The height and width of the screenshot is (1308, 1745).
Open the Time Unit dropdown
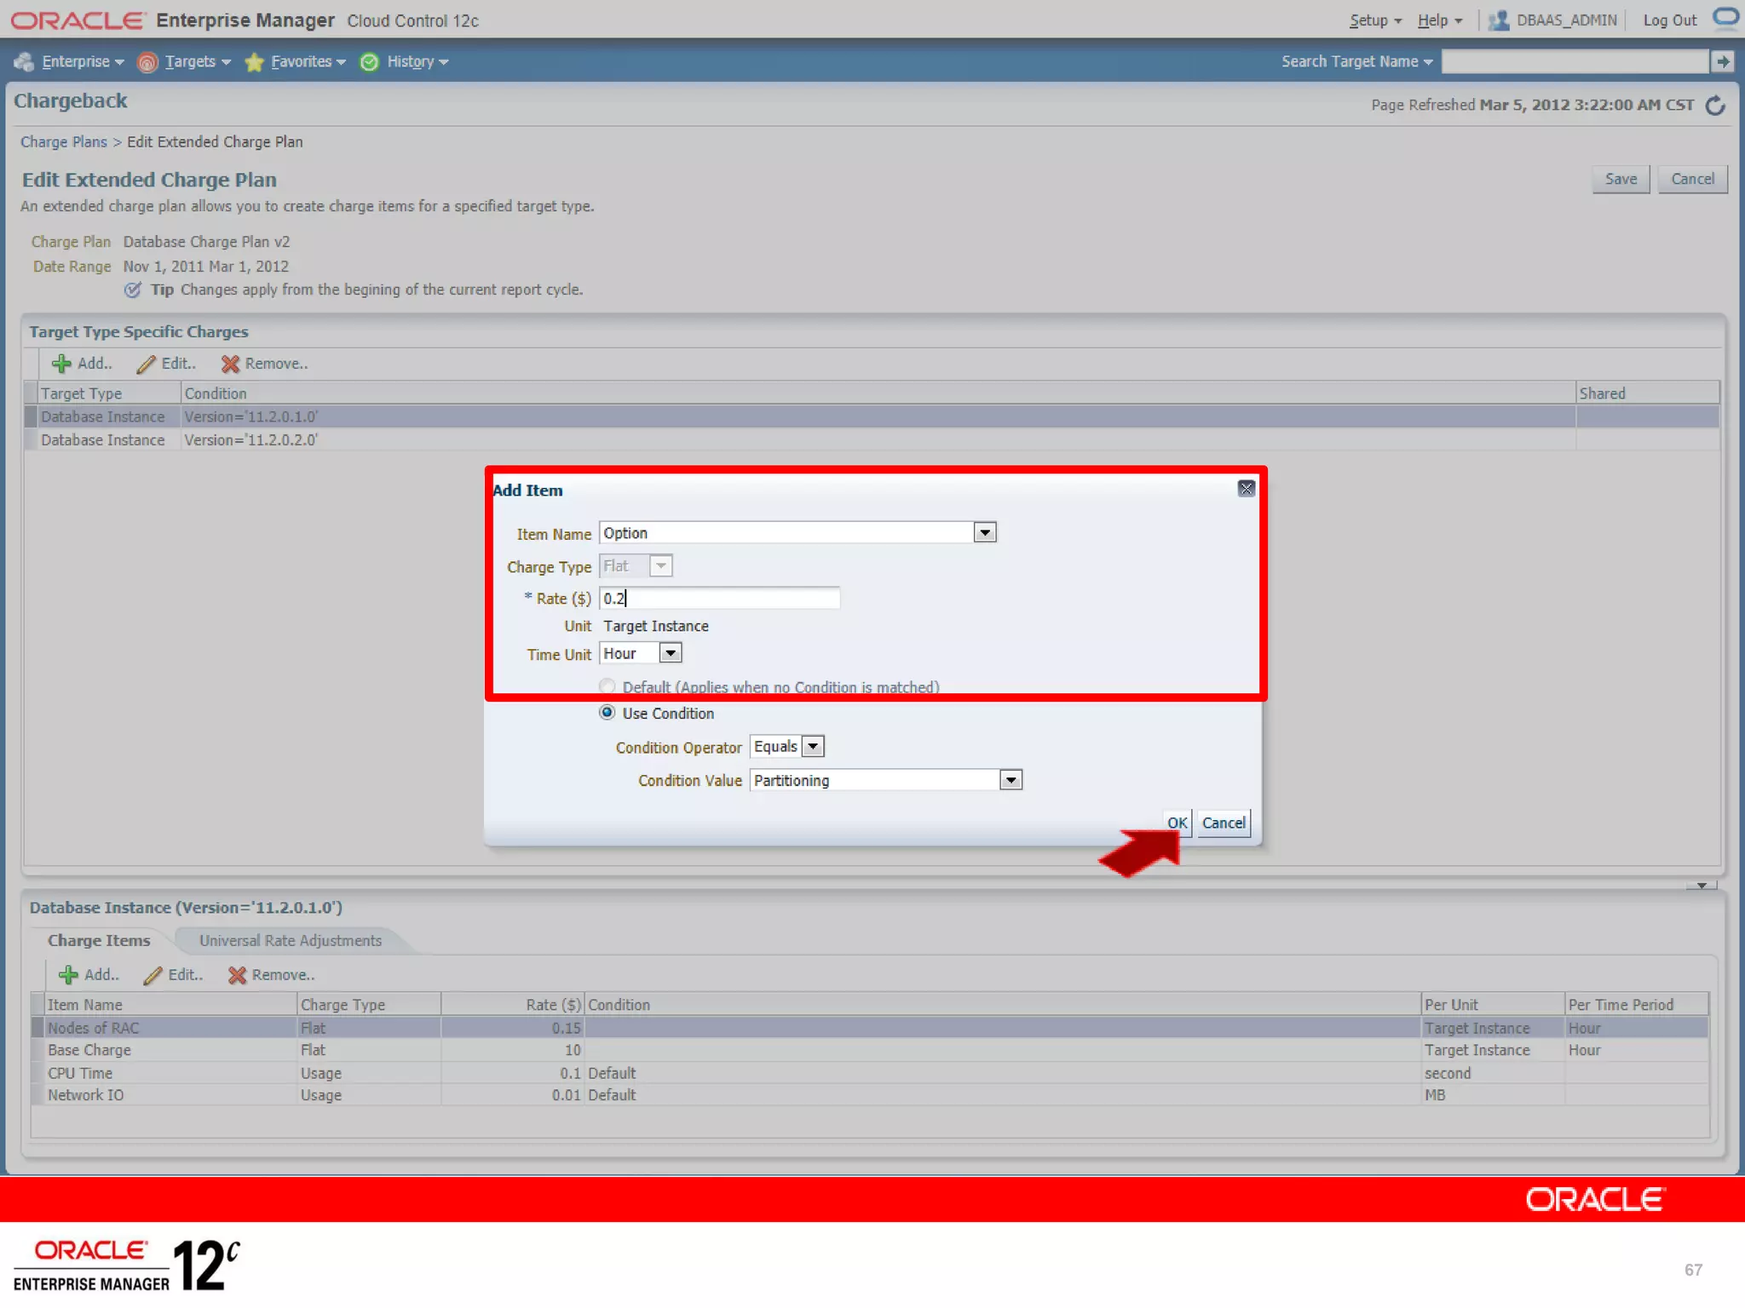(x=671, y=653)
